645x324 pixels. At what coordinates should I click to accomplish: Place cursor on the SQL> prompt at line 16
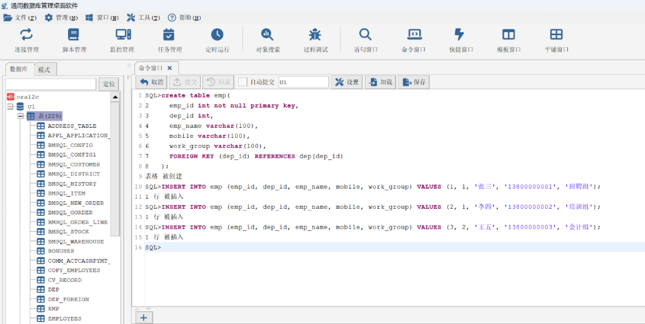pyautogui.click(x=153, y=248)
